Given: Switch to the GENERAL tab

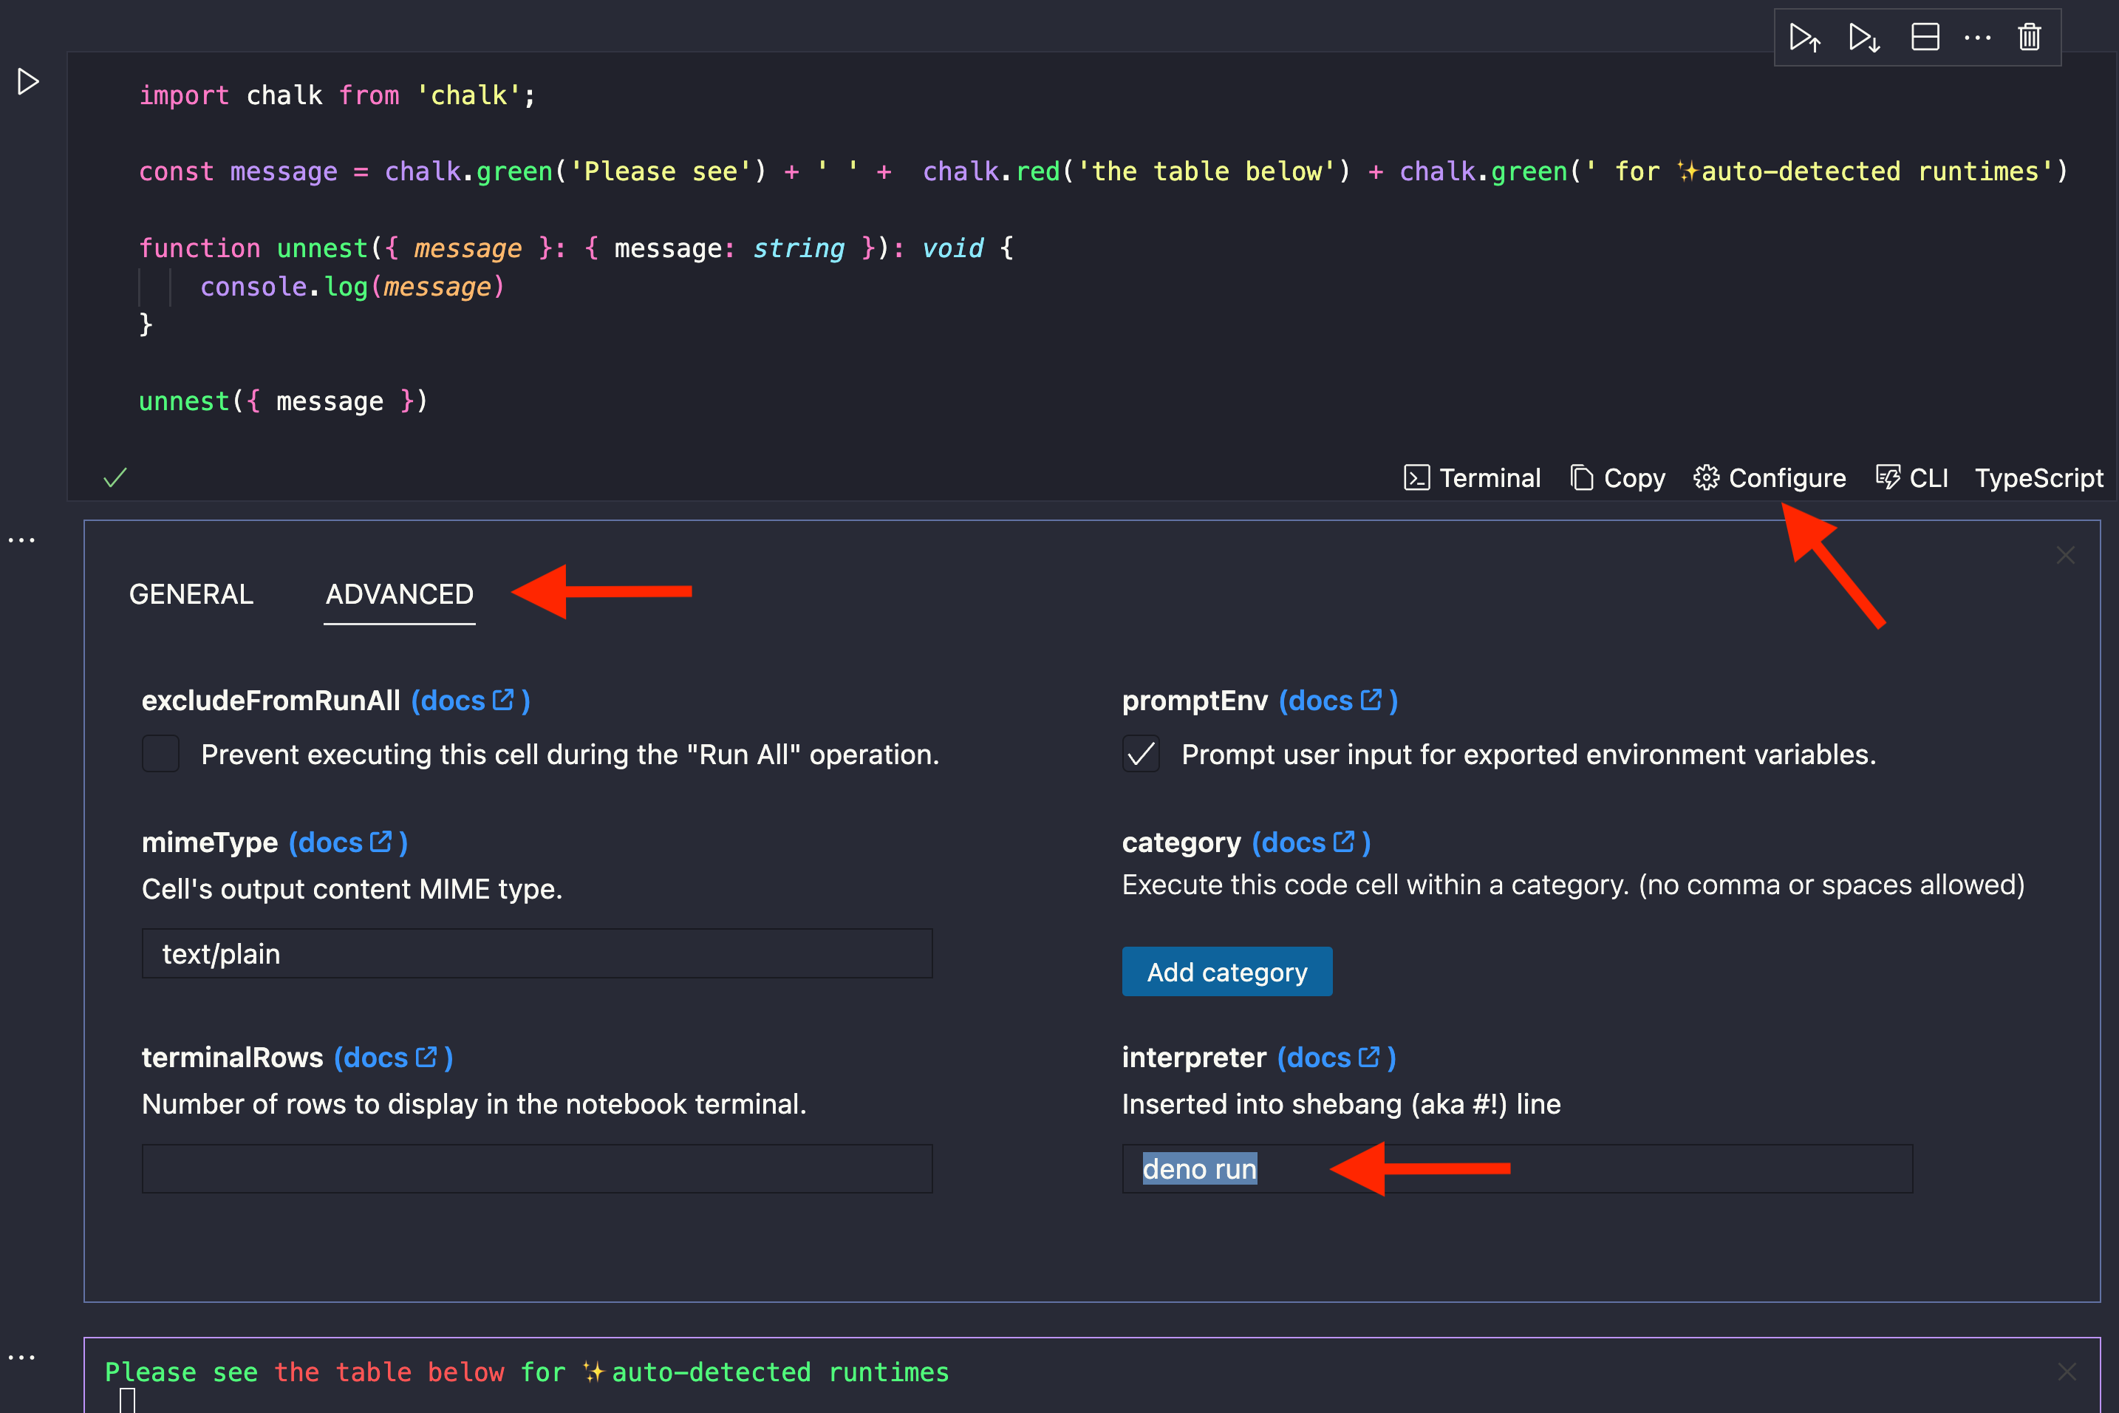Looking at the screenshot, I should [191, 594].
